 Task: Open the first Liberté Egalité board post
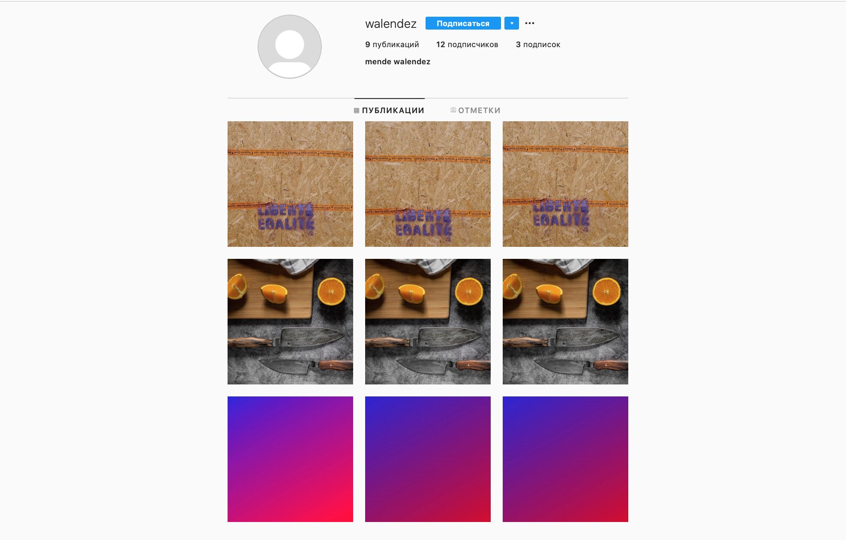point(290,184)
